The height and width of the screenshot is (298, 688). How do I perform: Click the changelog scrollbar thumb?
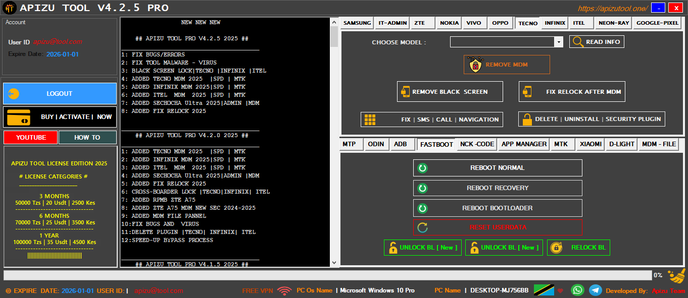334,36
